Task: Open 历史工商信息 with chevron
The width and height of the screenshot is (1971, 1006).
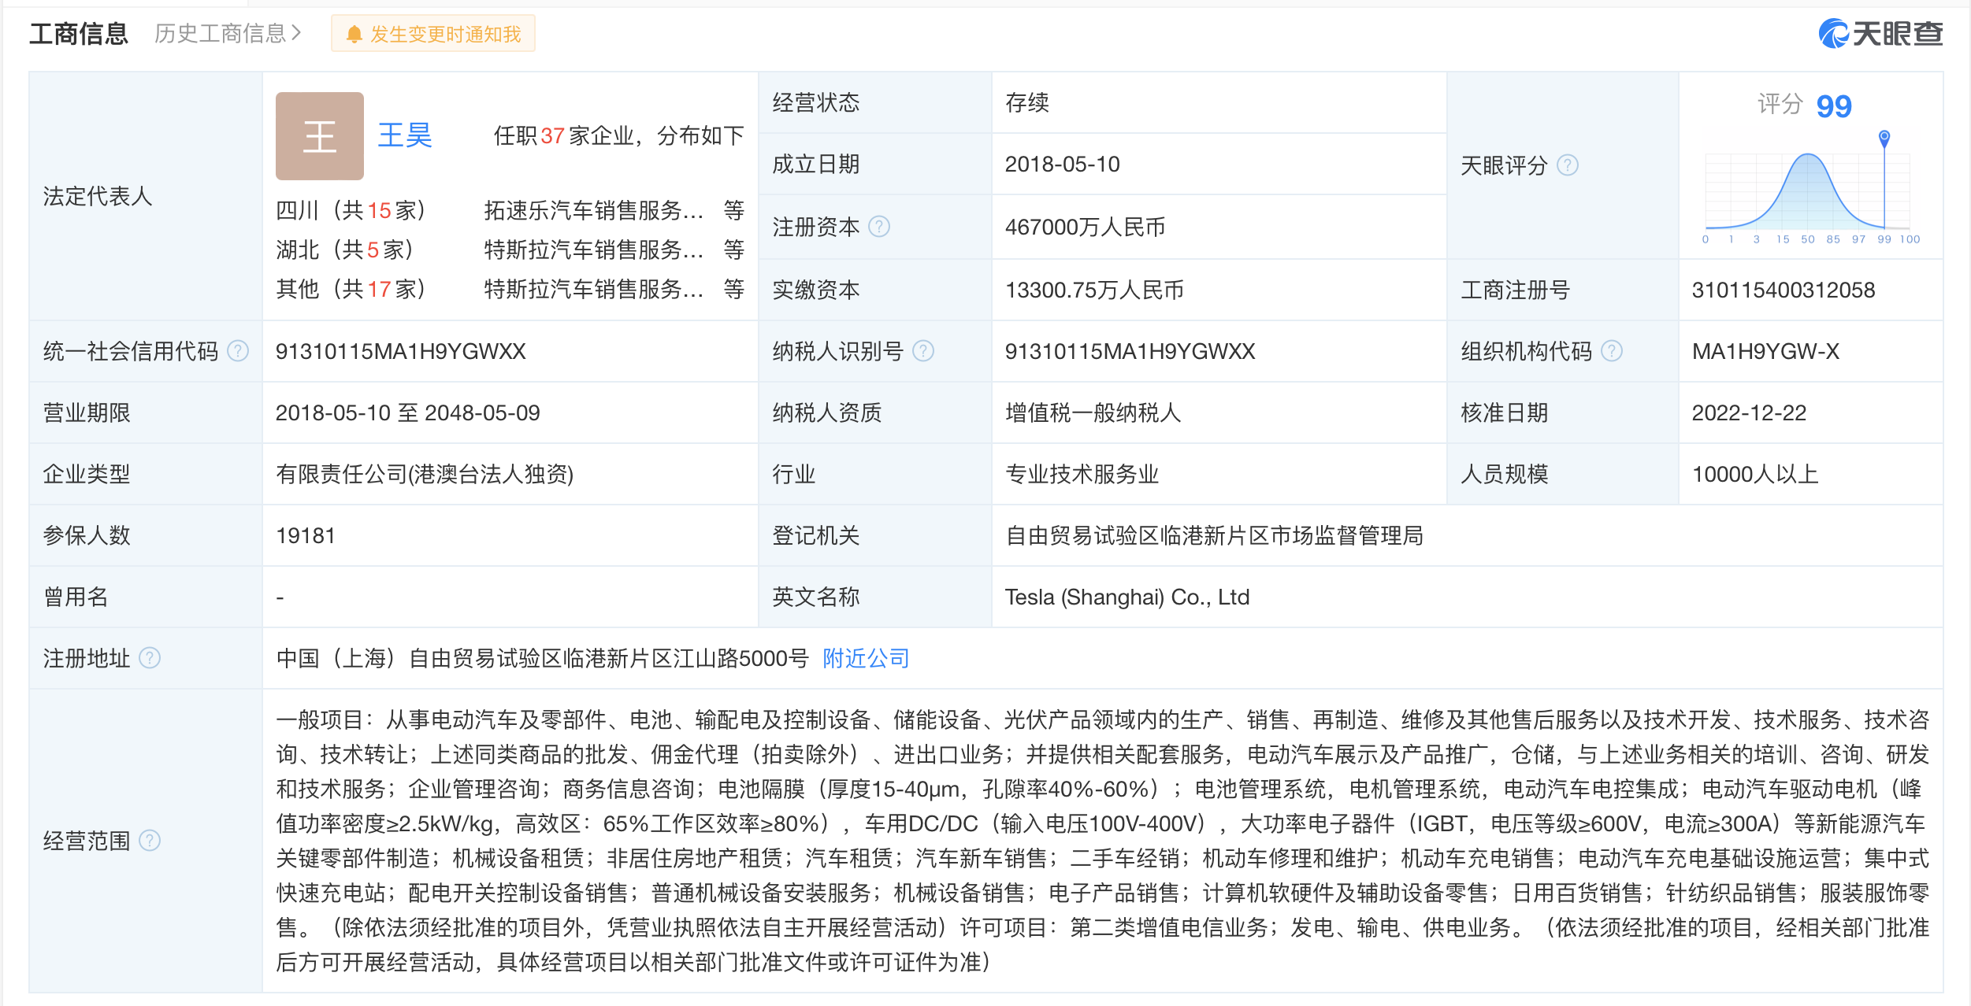Action: (228, 34)
